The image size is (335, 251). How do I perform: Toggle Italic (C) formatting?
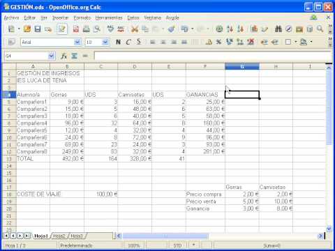(128, 42)
